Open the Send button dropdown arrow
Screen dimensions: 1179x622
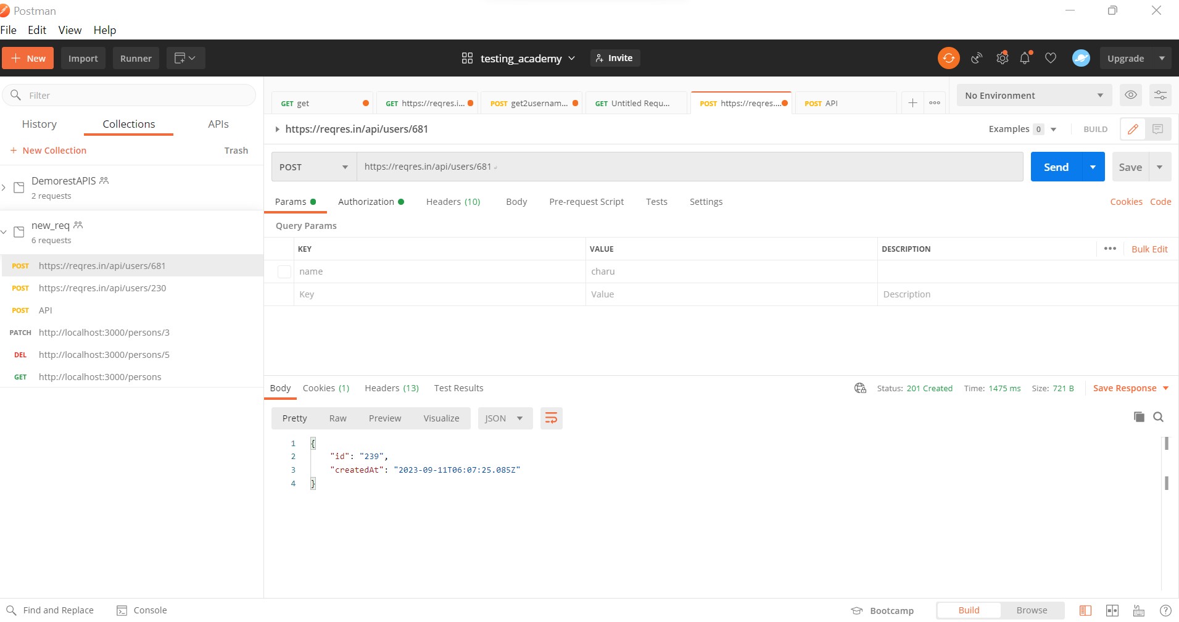click(x=1093, y=167)
